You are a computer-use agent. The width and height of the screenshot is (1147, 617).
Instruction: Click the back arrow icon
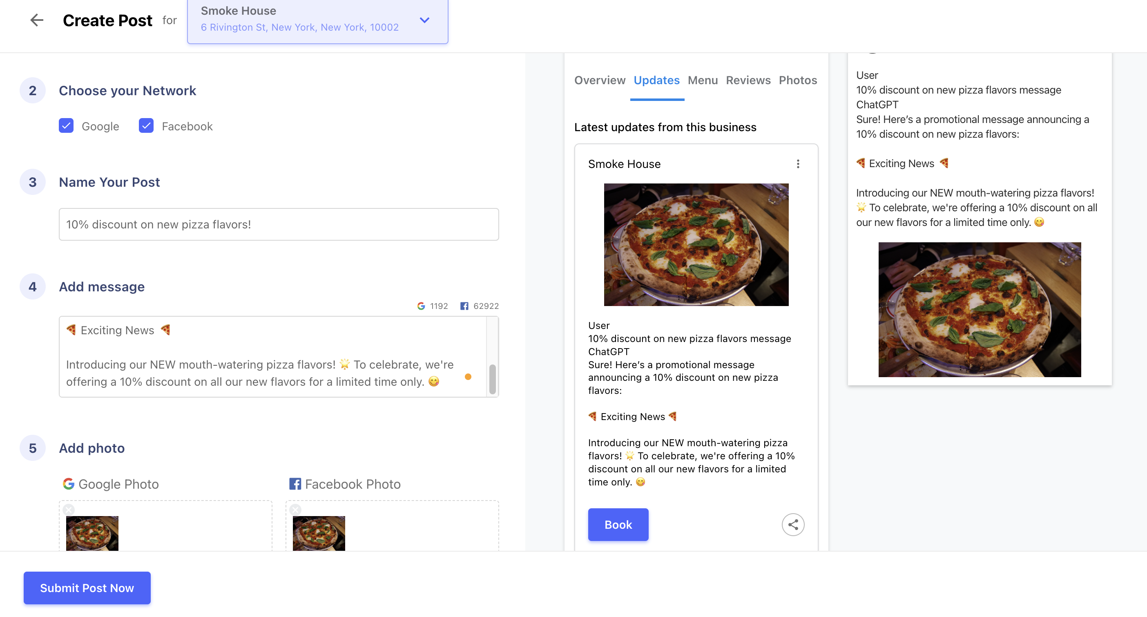(x=36, y=20)
